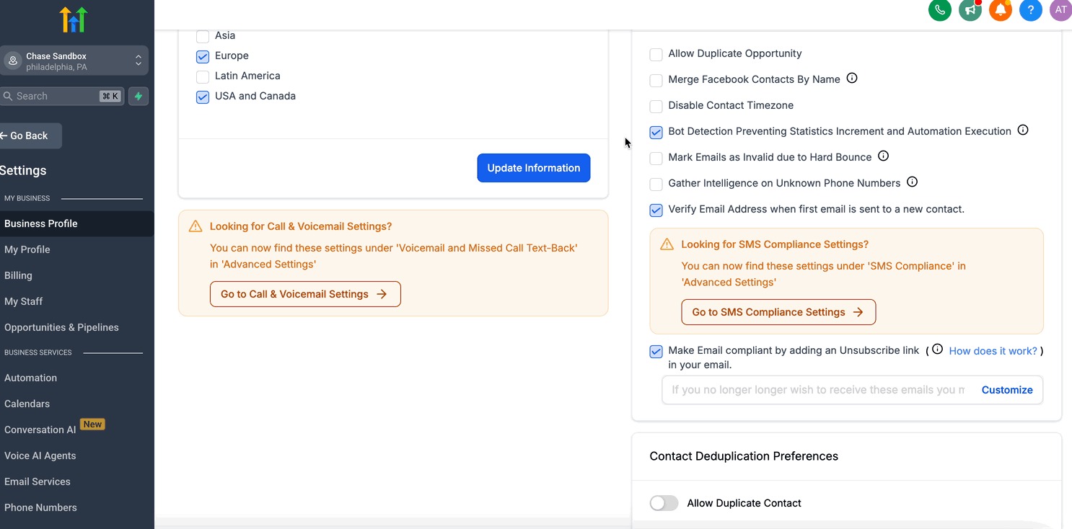Open the AT user avatar menu

coord(1060,10)
